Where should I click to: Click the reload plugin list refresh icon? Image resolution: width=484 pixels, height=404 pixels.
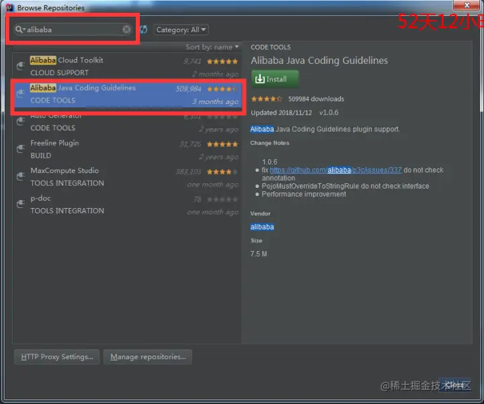click(144, 30)
